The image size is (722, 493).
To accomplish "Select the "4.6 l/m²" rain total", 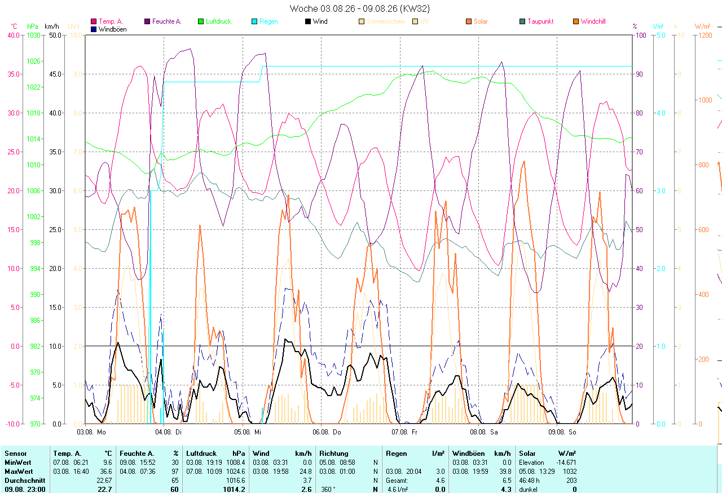I will (398, 490).
